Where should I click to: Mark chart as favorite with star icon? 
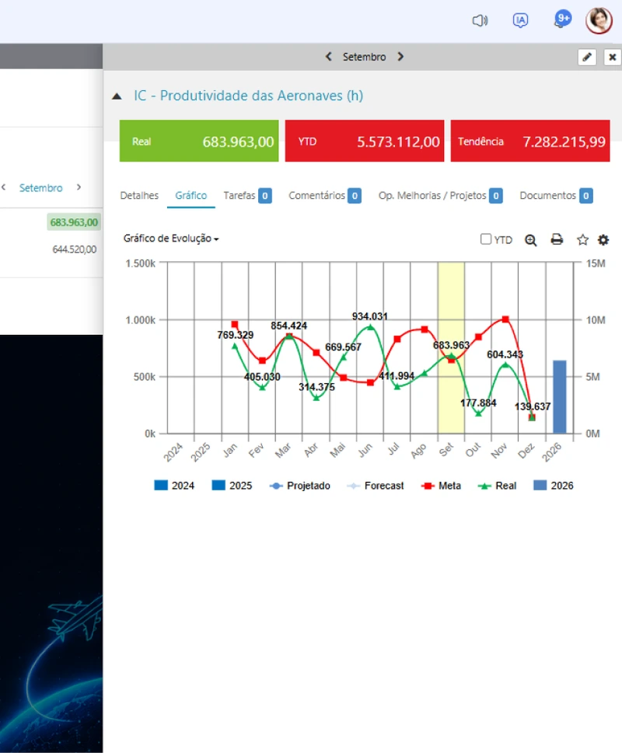(582, 239)
